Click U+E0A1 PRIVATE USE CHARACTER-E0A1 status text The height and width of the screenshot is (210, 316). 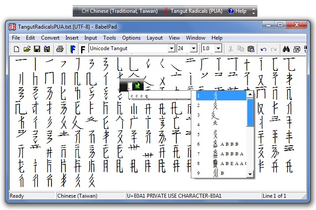tap(174, 196)
